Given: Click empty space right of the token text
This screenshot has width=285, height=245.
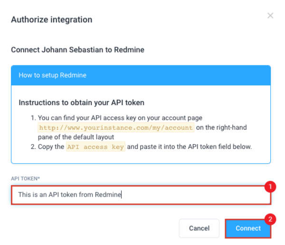Looking at the screenshot, I should pos(199,194).
